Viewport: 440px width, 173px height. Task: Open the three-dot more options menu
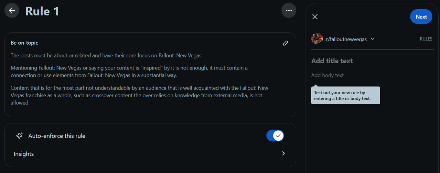tap(289, 10)
